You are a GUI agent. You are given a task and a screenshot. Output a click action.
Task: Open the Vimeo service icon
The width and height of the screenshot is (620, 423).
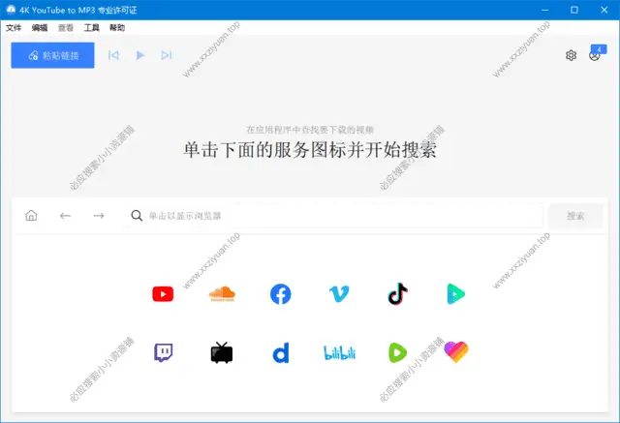pos(339,294)
